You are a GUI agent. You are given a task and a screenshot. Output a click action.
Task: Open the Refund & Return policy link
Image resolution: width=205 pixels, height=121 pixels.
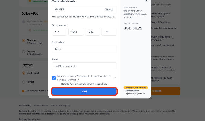[61, 106]
